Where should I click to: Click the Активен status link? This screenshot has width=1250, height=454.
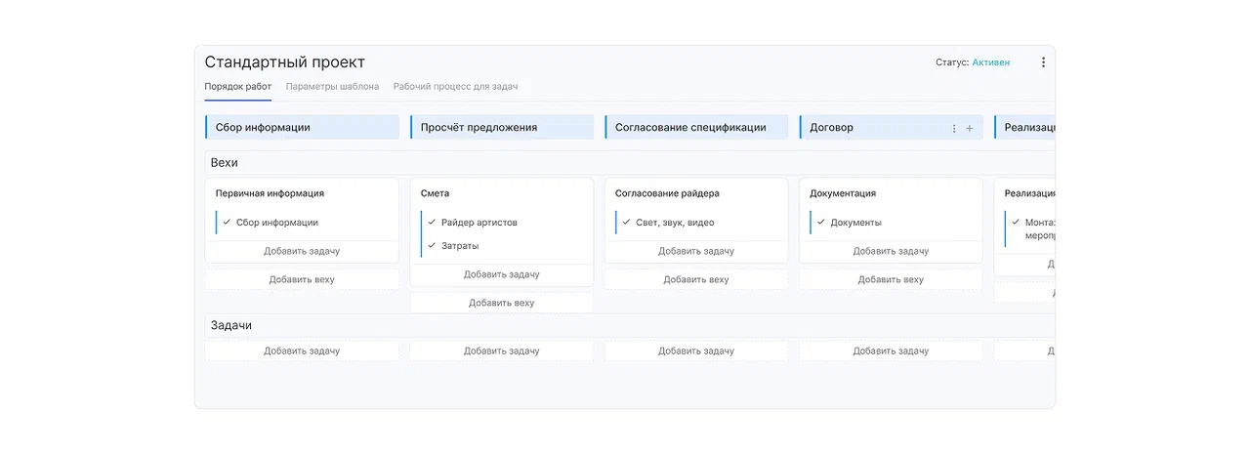coord(990,62)
